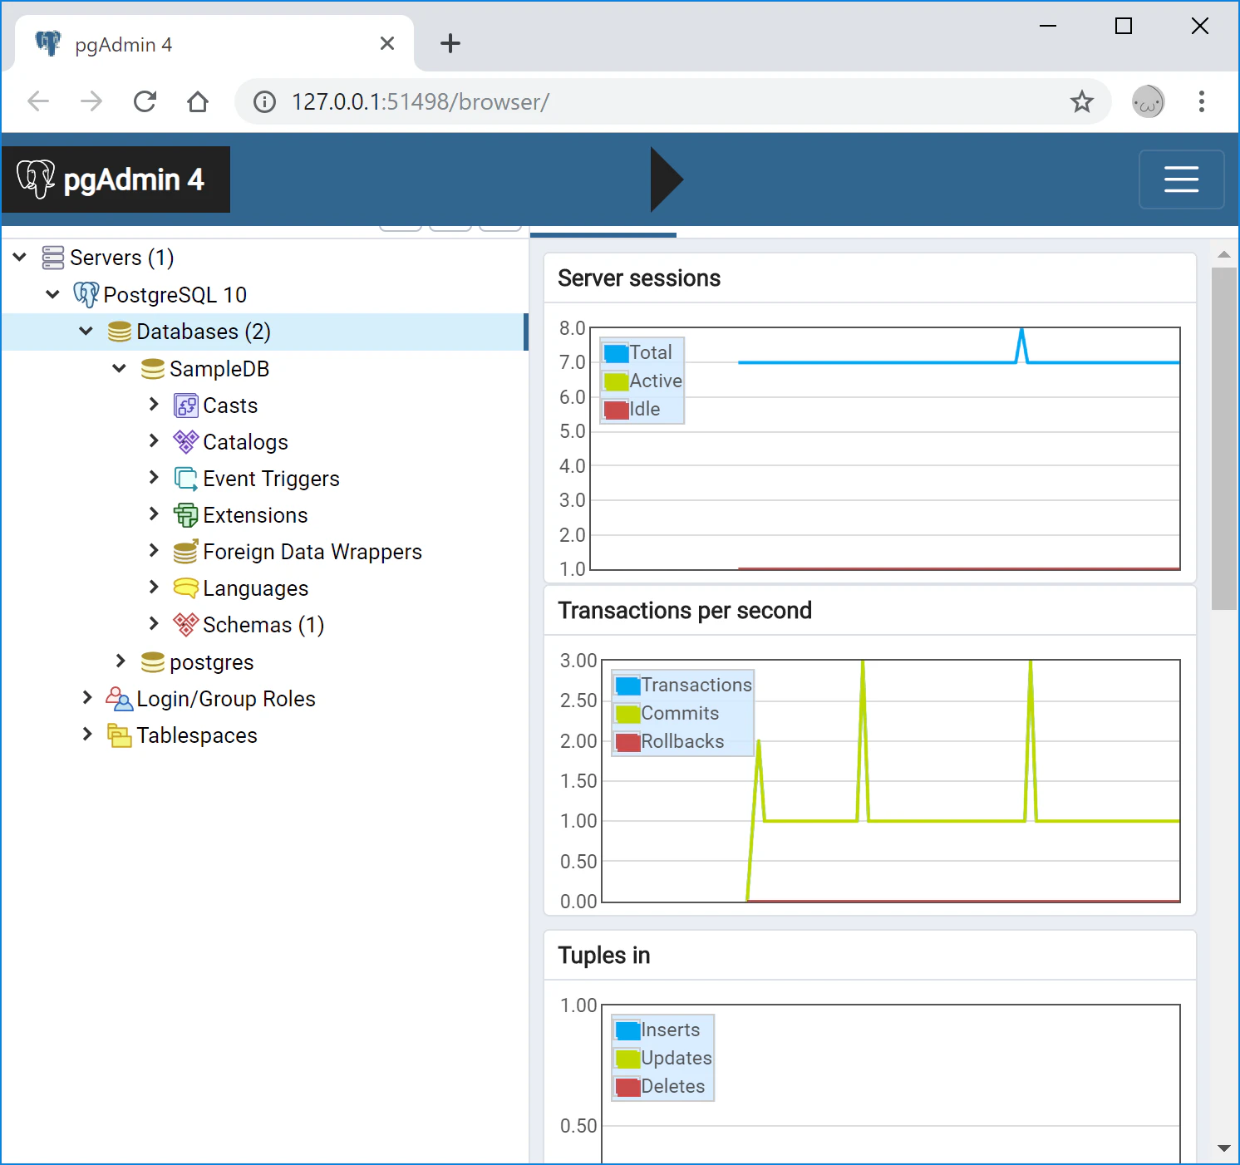The height and width of the screenshot is (1165, 1240).
Task: Collapse the Databases (2) node
Action: [86, 331]
